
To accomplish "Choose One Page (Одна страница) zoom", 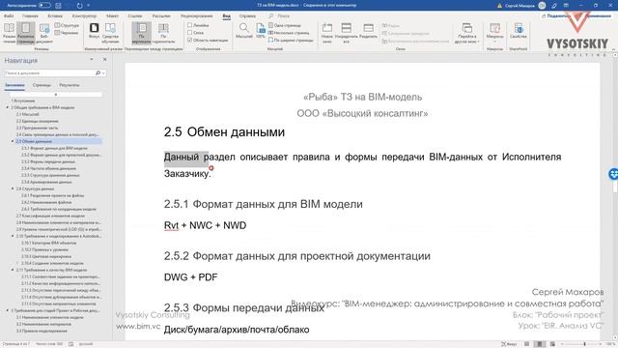I will [x=285, y=25].
